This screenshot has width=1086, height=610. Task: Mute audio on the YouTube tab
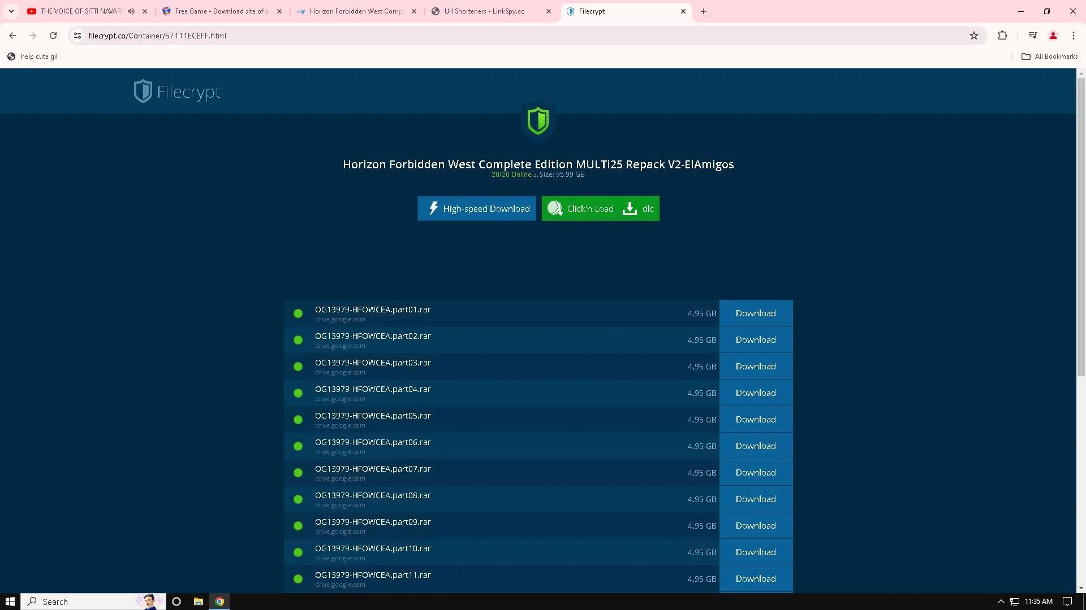coord(131,11)
